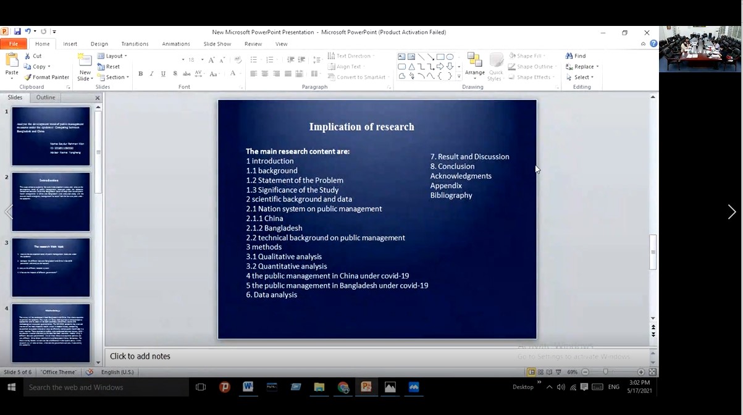Click the Paste clipboard icon
This screenshot has height=415, width=743.
point(11,61)
